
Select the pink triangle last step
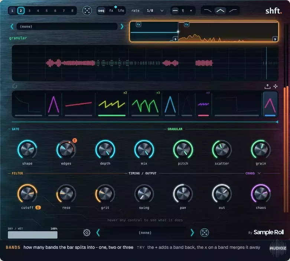[x=270, y=104]
